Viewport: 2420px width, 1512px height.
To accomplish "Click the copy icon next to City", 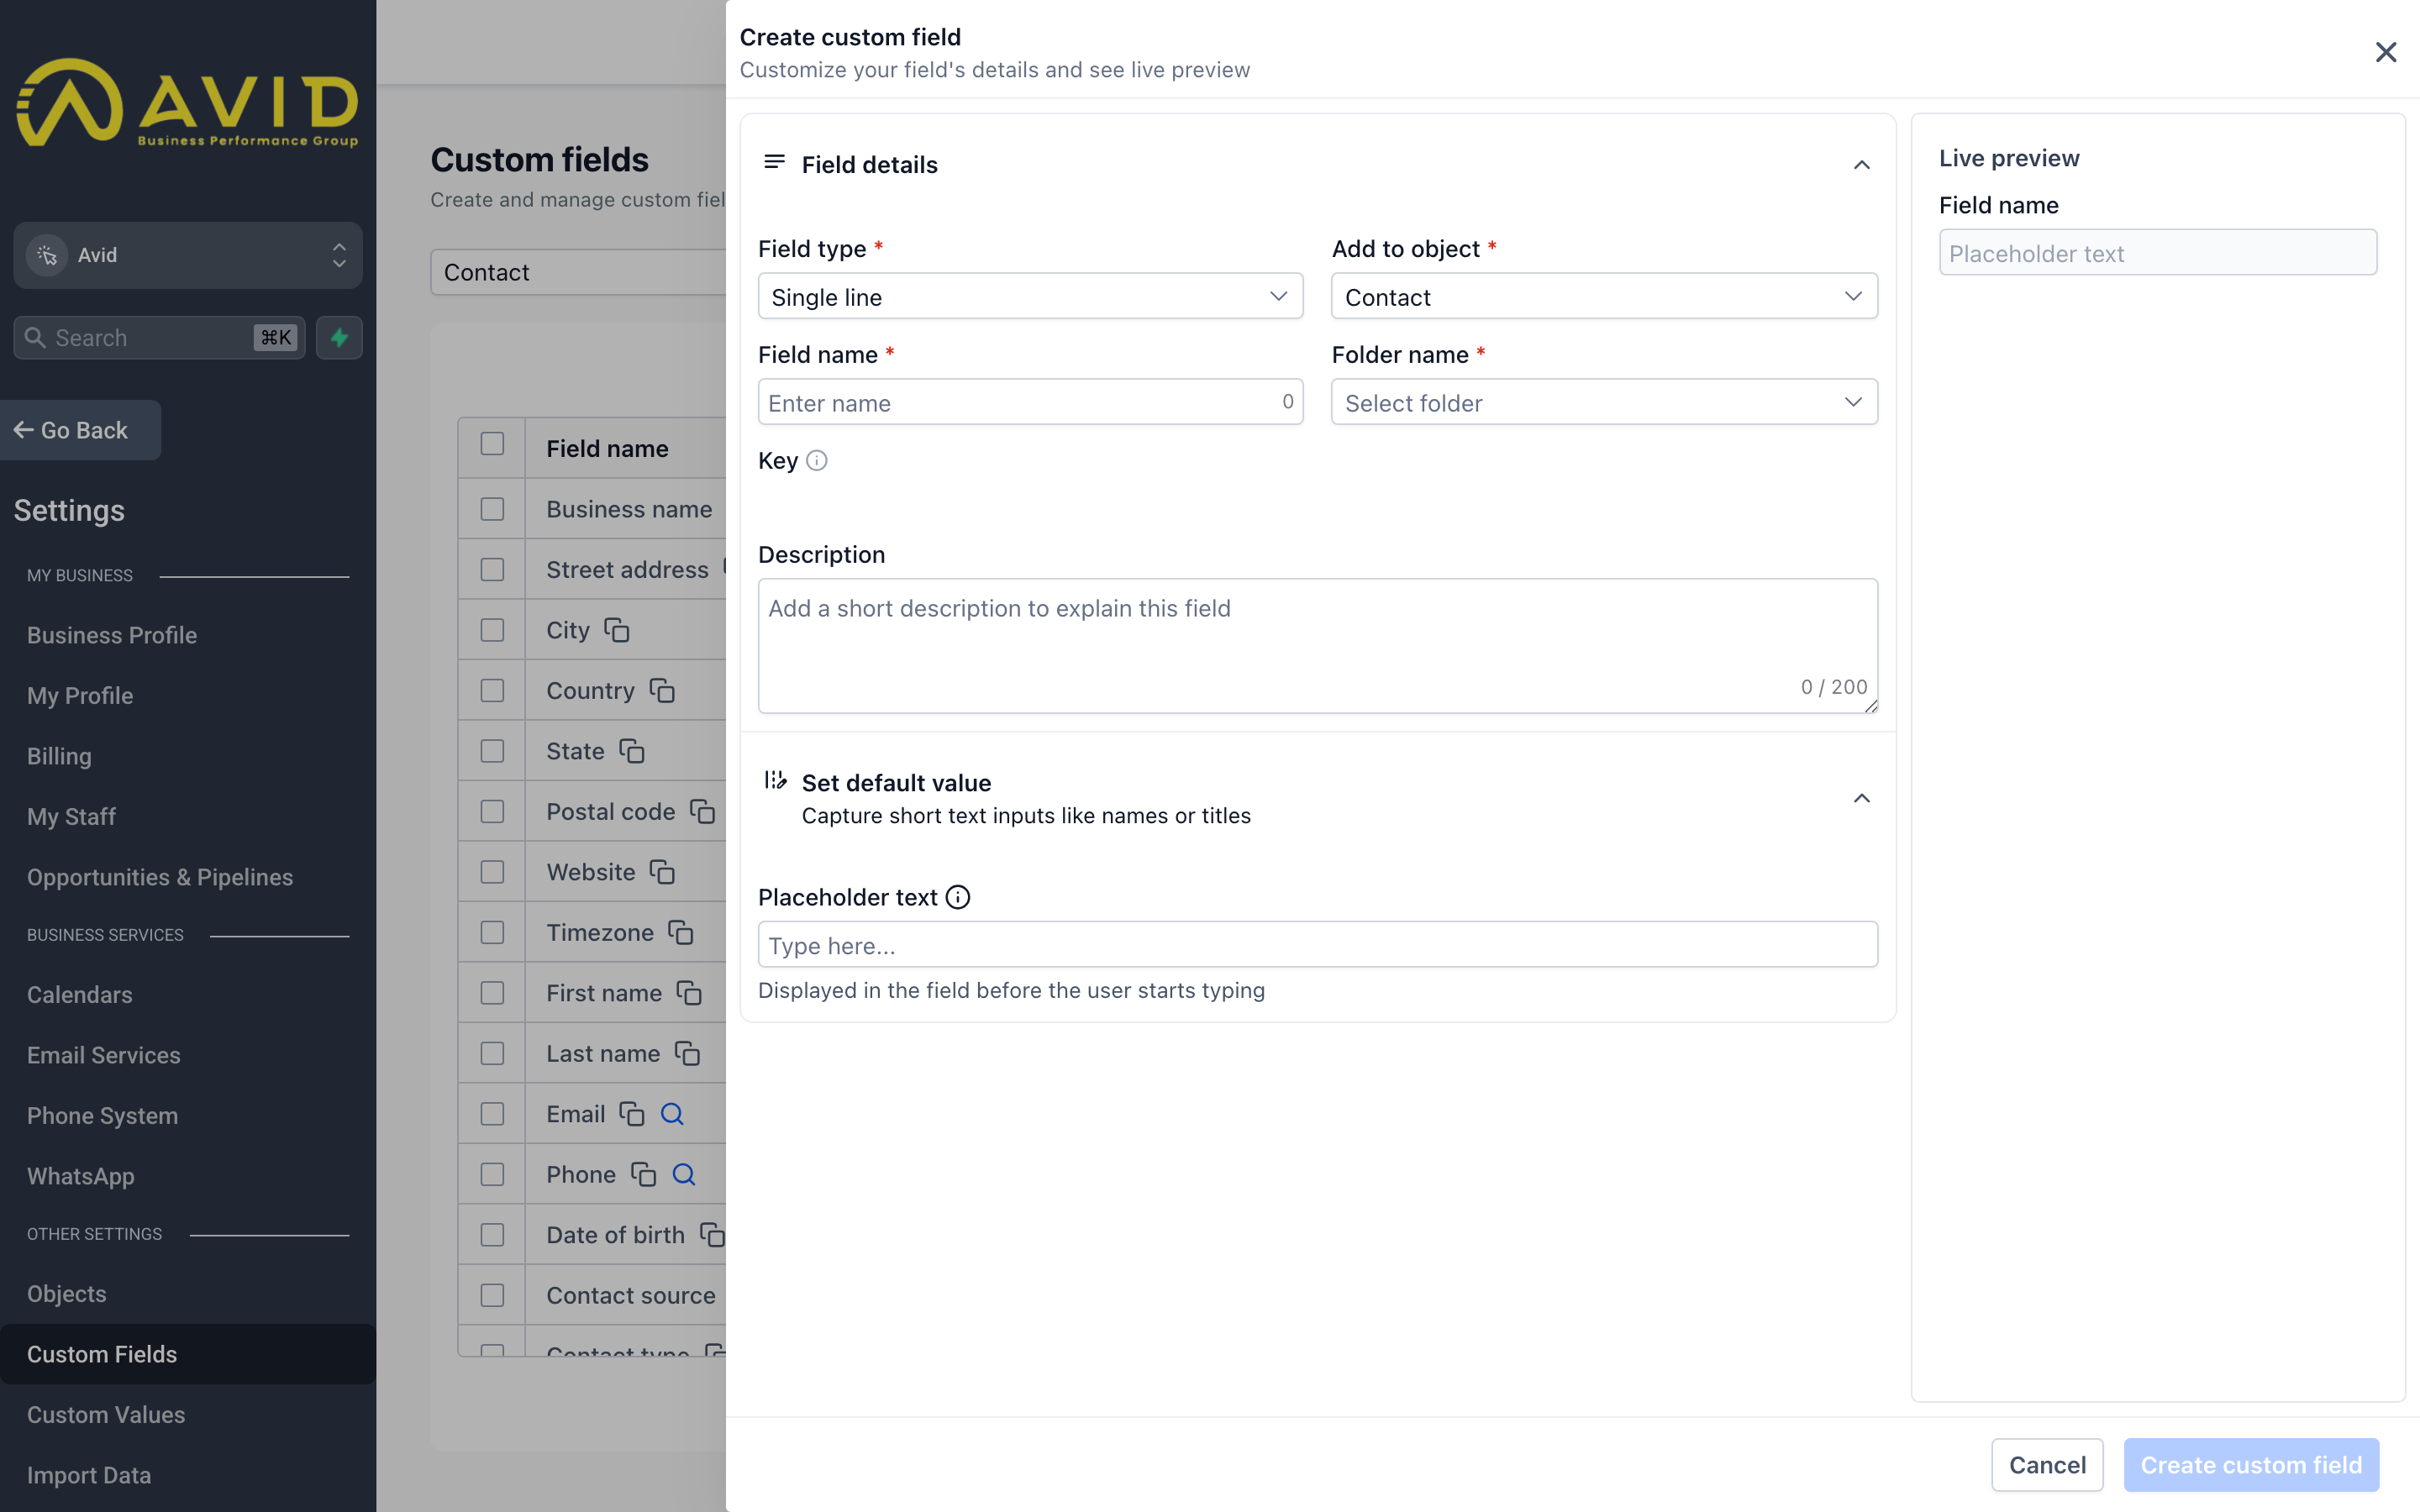I will coord(616,630).
